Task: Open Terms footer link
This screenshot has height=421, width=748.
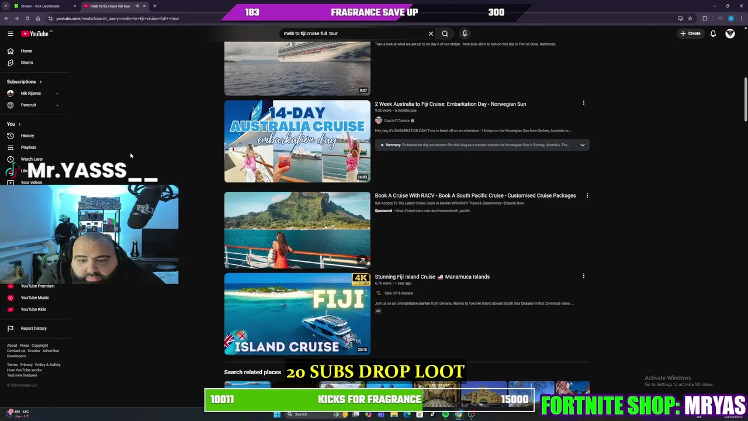Action: (12, 365)
